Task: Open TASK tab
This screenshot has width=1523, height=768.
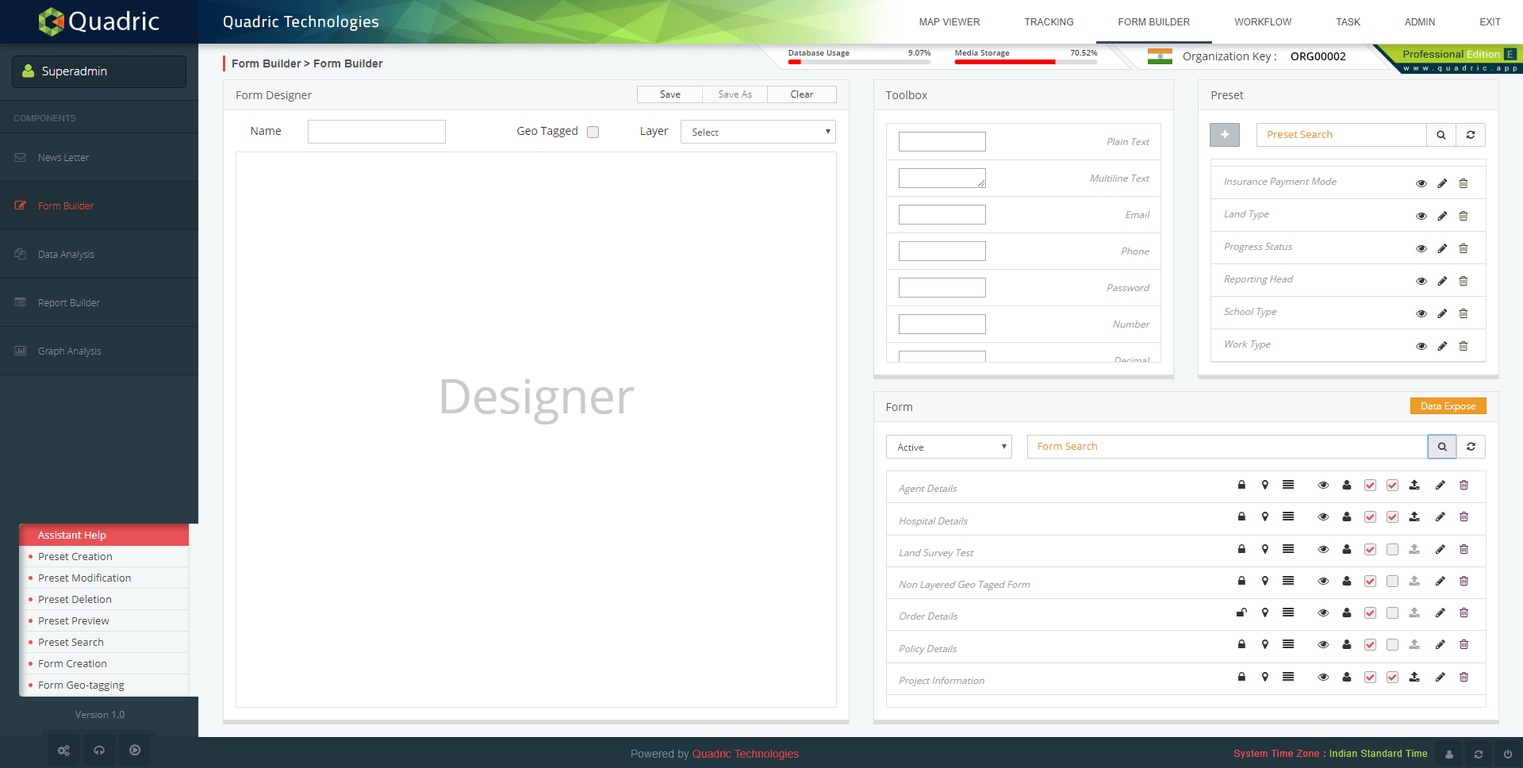Action: click(x=1348, y=22)
